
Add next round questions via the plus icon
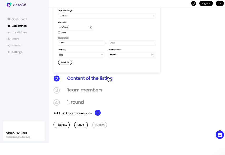click(x=98, y=113)
